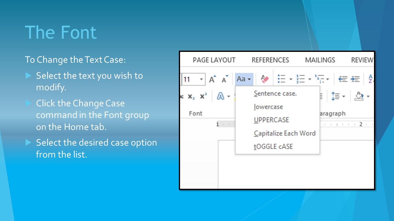Expand the Text Effects dropdown arrow
The height and width of the screenshot is (221, 394).
[x=229, y=97]
